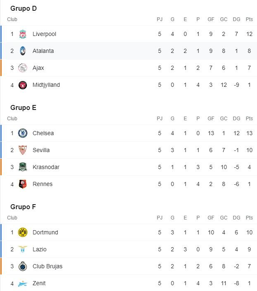Click the Lazio eagle crest
The image size is (257, 291).
click(23, 249)
